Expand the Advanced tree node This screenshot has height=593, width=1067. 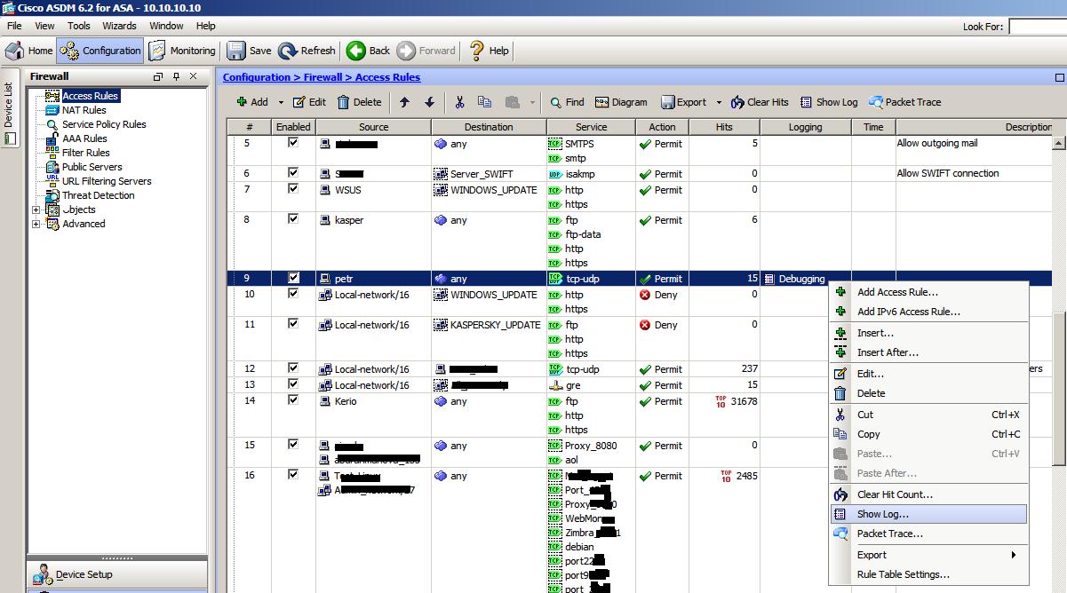pyautogui.click(x=36, y=224)
